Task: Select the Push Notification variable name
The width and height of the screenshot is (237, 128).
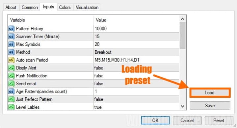Action: pyautogui.click(x=32, y=76)
